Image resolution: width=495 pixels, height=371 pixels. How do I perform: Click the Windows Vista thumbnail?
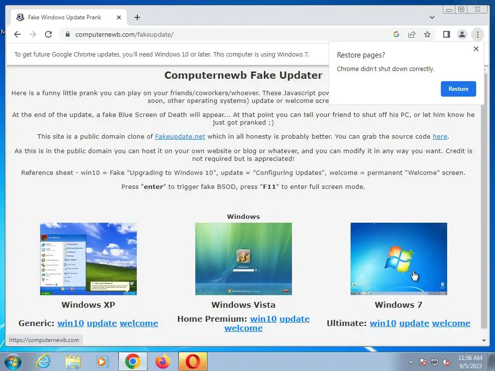tap(244, 259)
